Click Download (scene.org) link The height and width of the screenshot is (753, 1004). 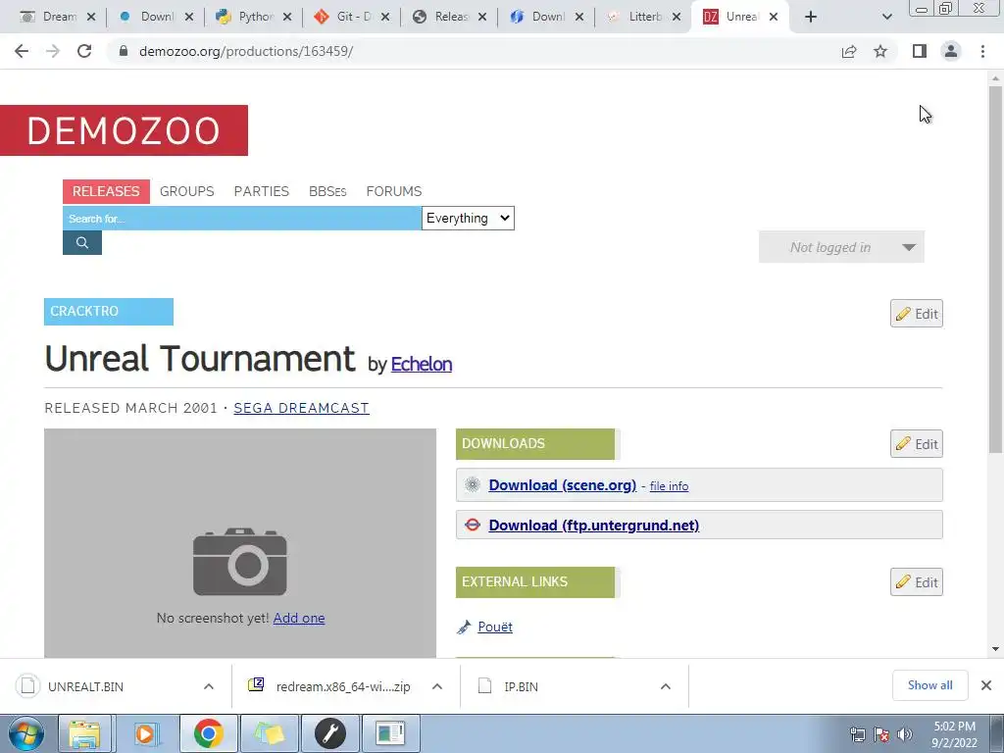(562, 485)
